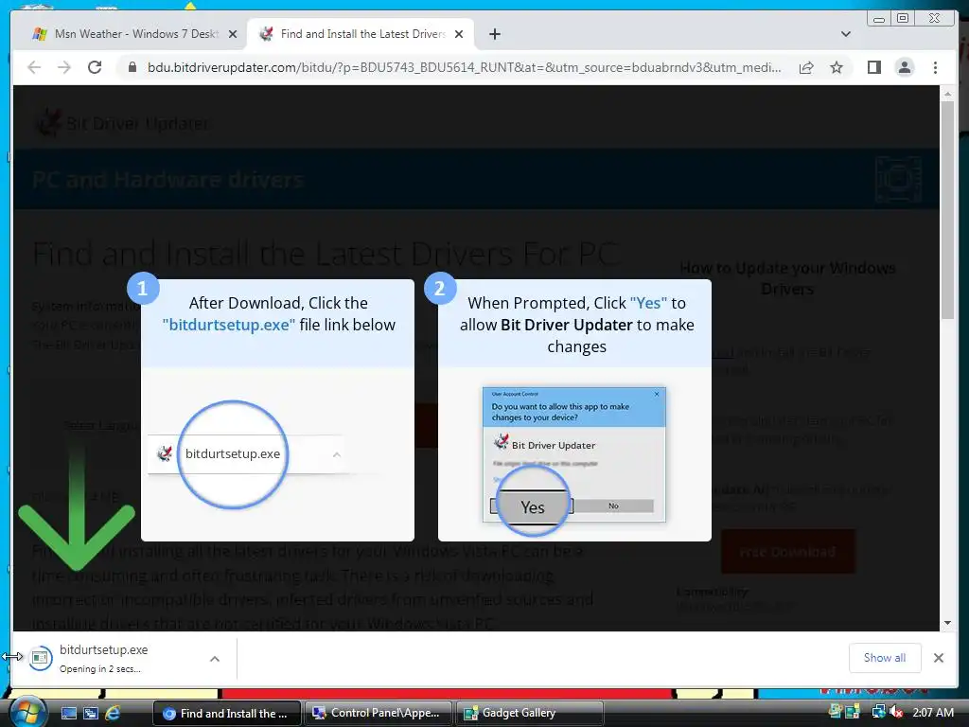The height and width of the screenshot is (727, 969).
Task: Launch Internet Explorer from quick launch
Action: click(x=113, y=714)
